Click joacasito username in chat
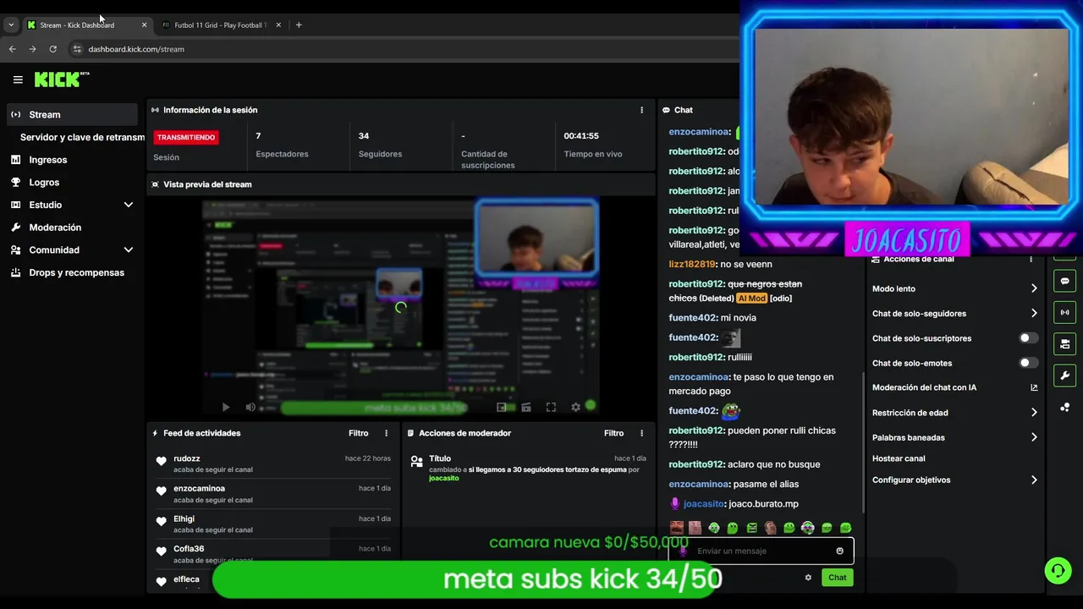Image resolution: width=1083 pixels, height=609 pixels. point(704,503)
